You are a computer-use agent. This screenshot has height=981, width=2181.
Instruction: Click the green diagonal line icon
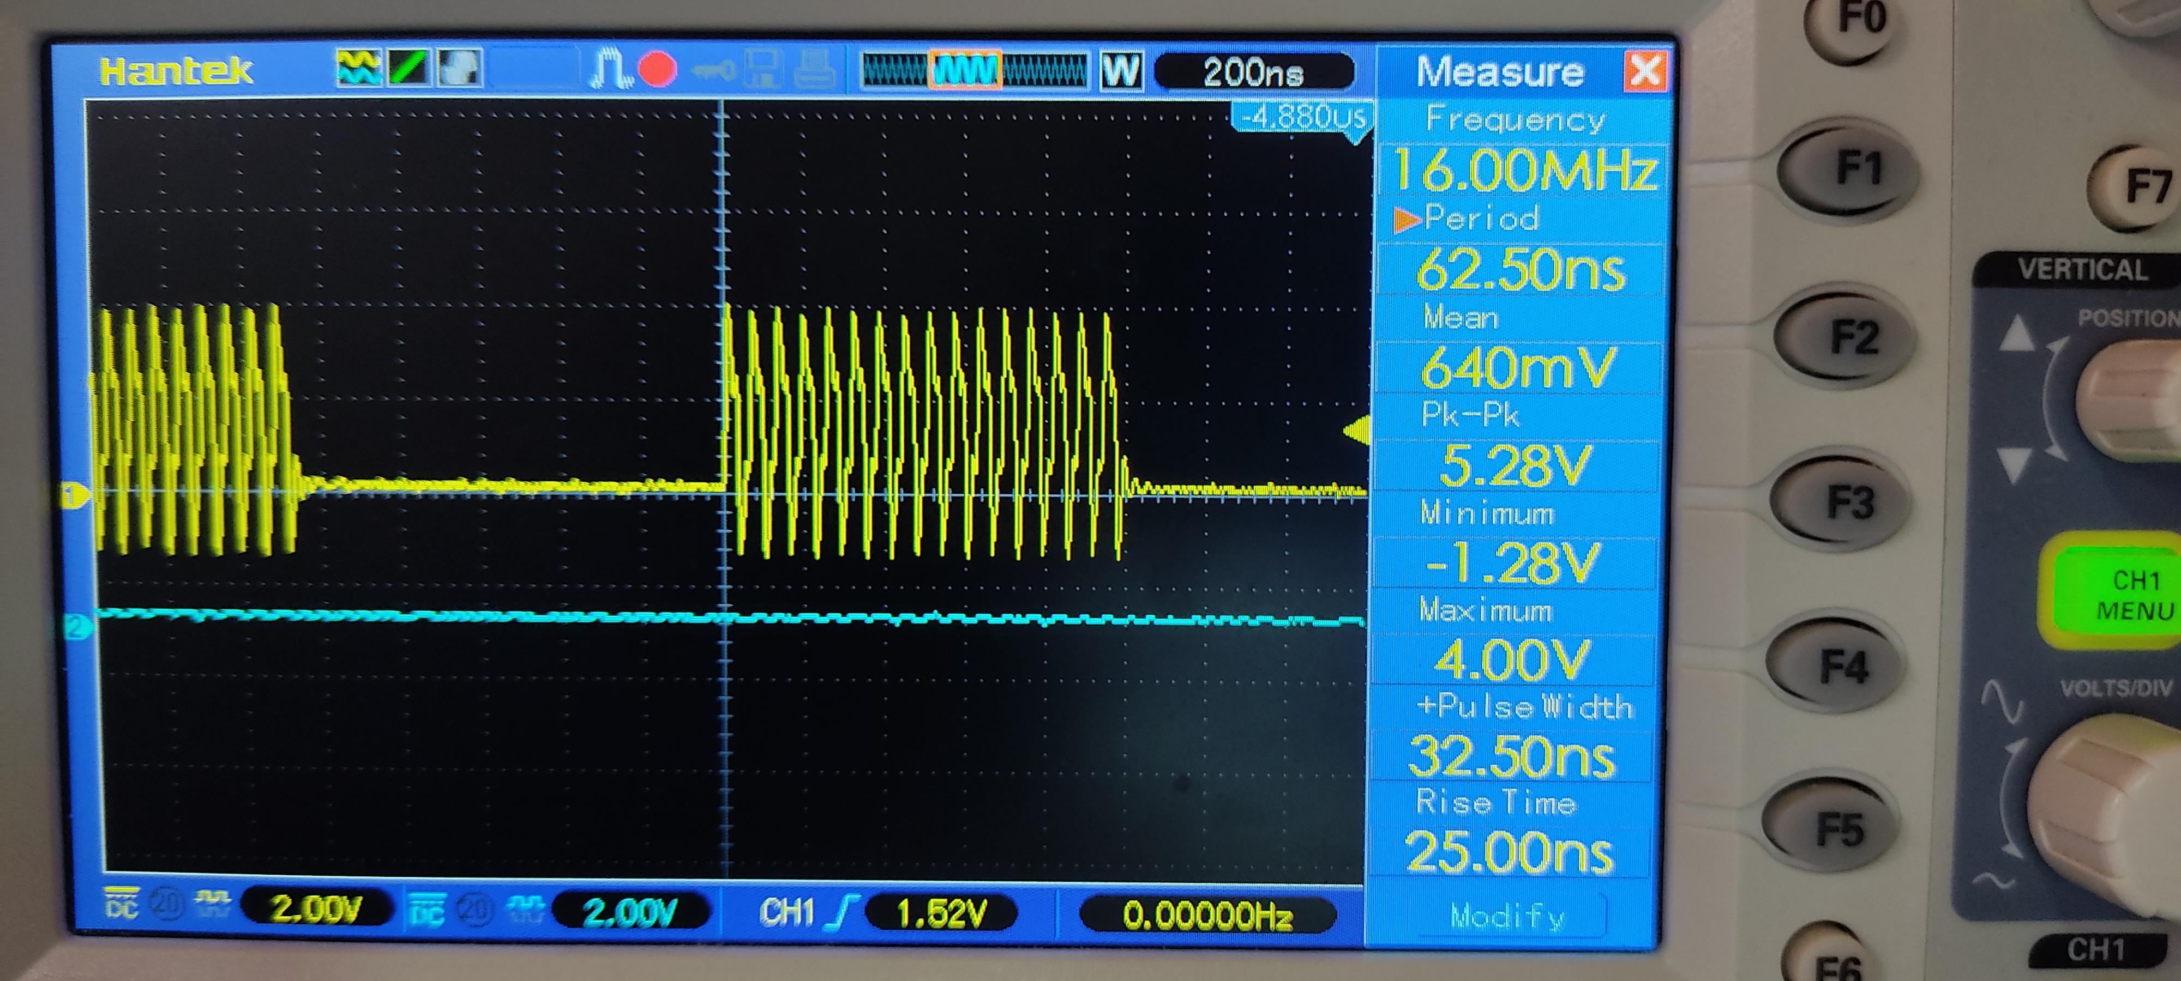tap(409, 68)
